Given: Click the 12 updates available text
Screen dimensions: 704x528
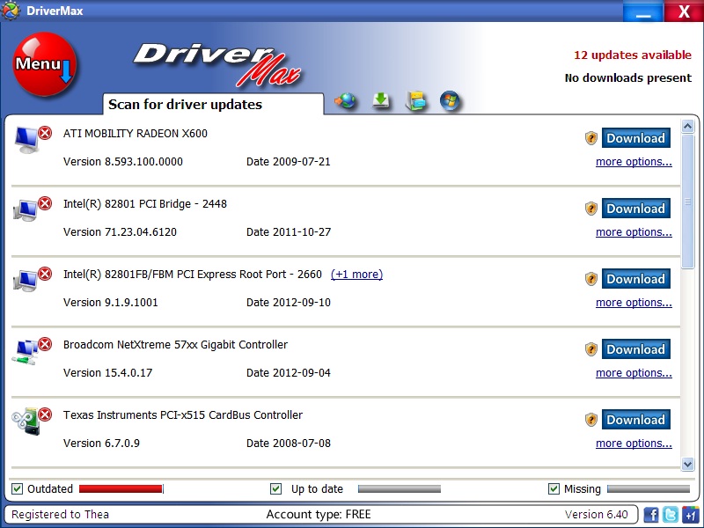Looking at the screenshot, I should [x=633, y=55].
